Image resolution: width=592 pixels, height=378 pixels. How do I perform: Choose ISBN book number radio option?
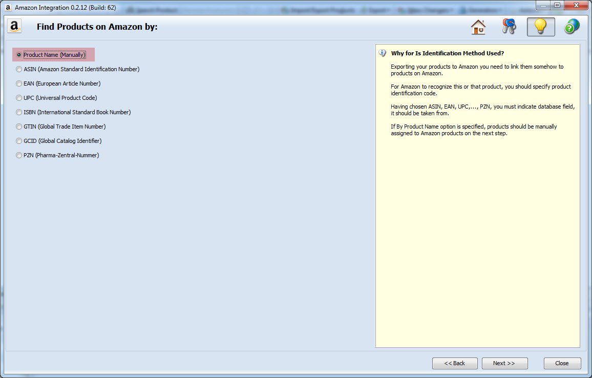(x=73, y=112)
